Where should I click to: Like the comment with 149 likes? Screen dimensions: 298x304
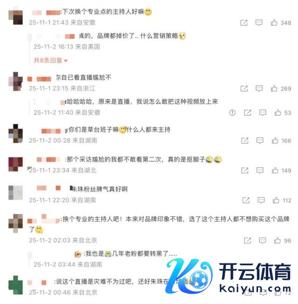275,171
